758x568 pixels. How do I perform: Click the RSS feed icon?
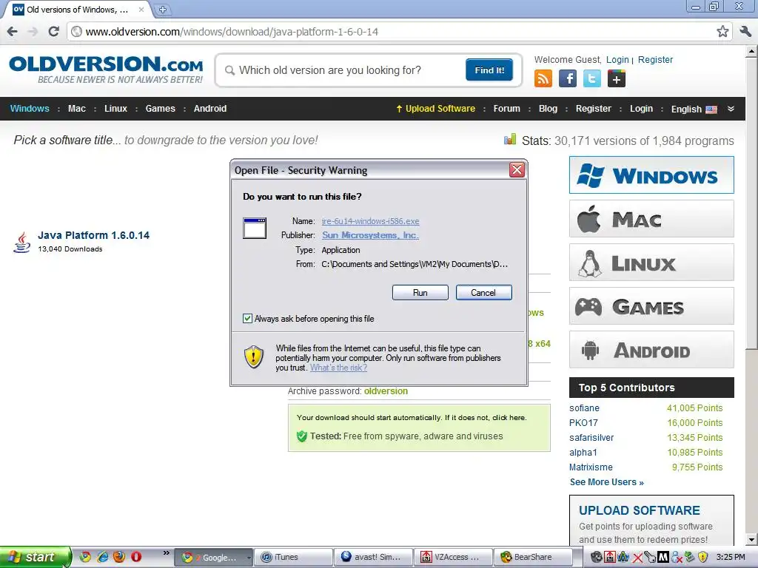click(543, 78)
